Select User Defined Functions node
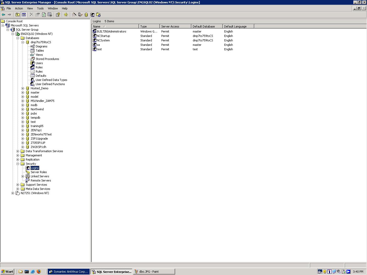 click(x=50, y=84)
